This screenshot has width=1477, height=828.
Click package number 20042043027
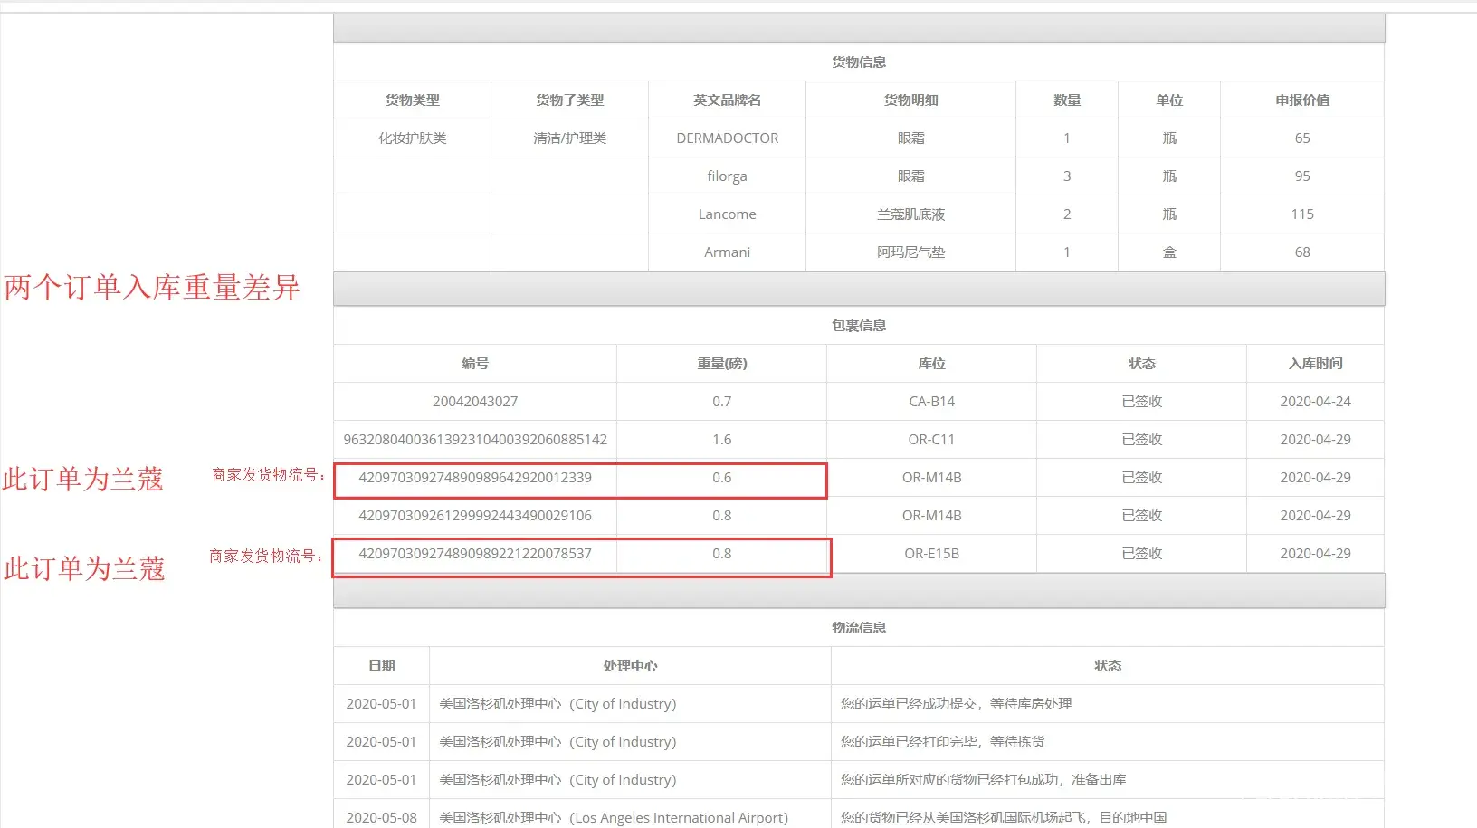(475, 402)
